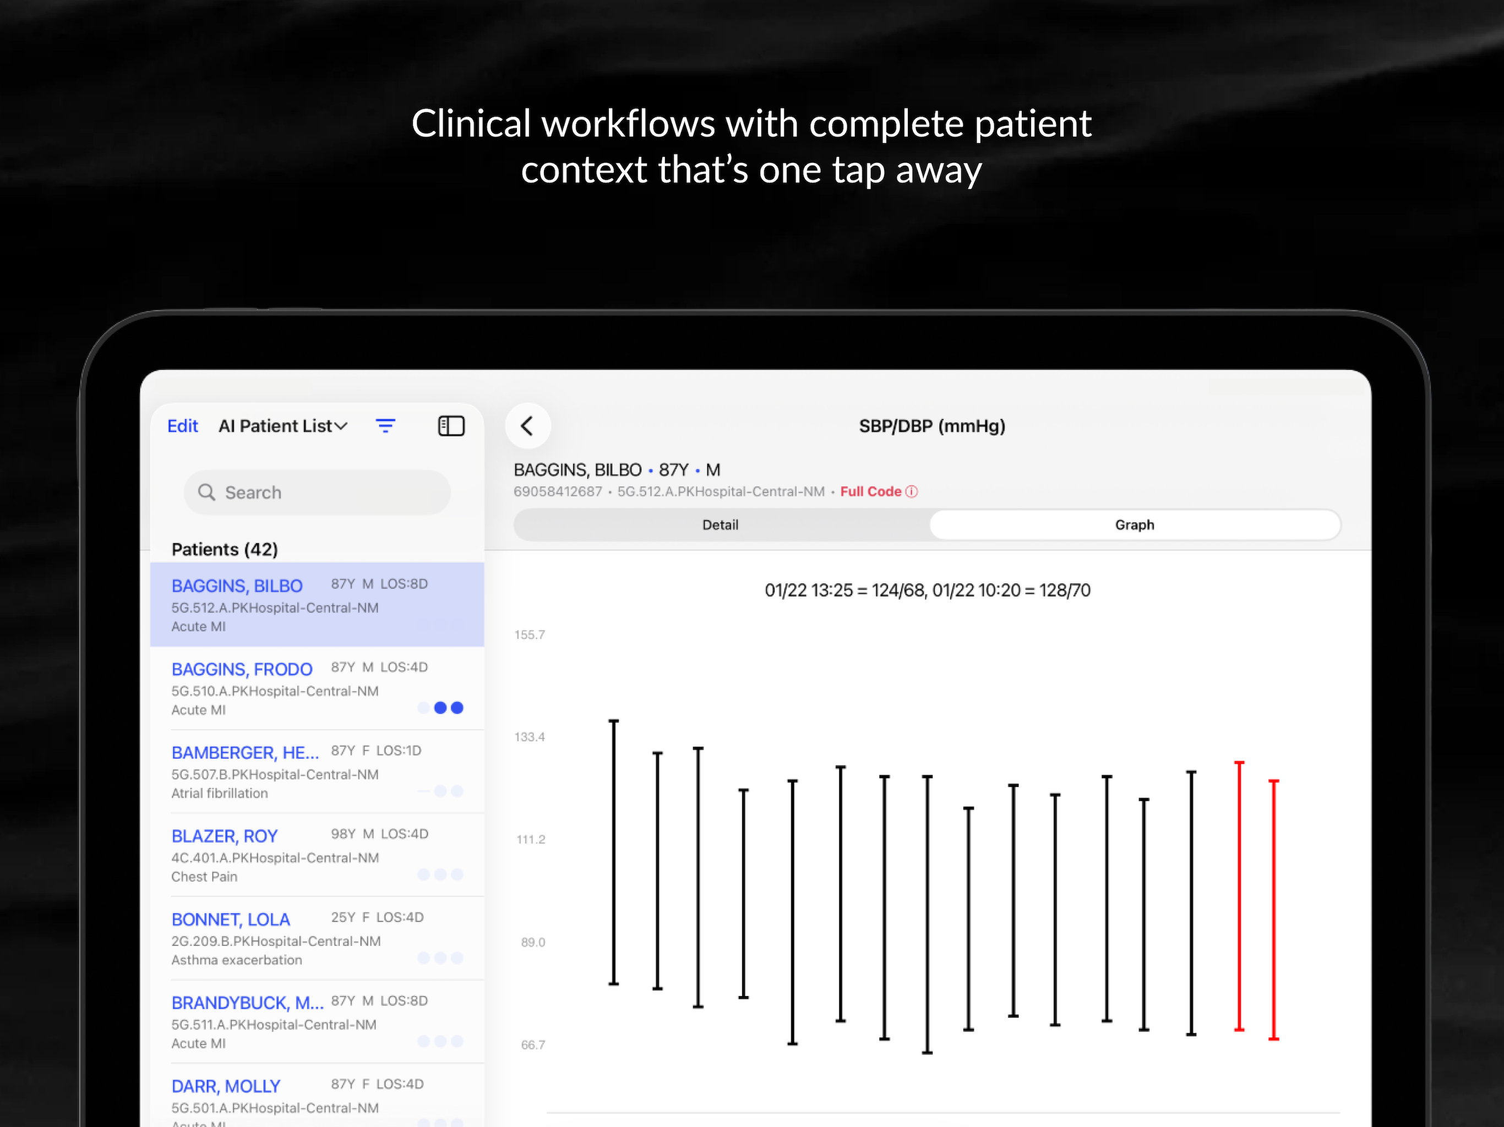This screenshot has height=1127, width=1504.
Task: Click the Full Code info icon
Action: (912, 491)
